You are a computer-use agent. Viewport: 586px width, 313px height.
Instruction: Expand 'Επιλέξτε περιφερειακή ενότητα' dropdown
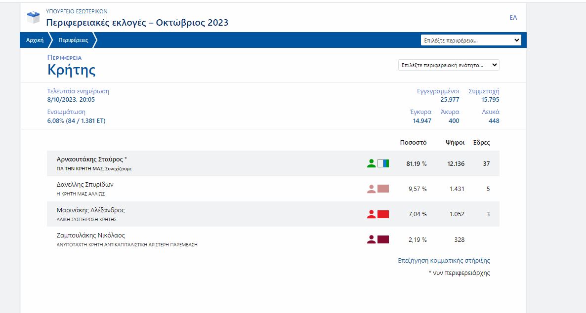tap(449, 65)
